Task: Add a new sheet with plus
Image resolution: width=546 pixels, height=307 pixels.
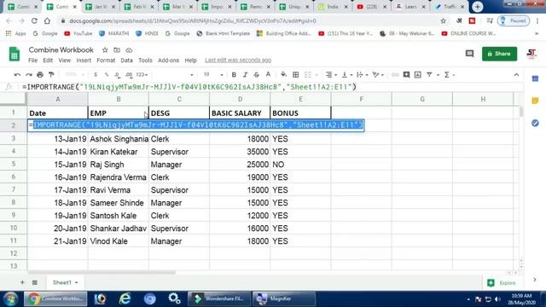Action: [x=22, y=282]
